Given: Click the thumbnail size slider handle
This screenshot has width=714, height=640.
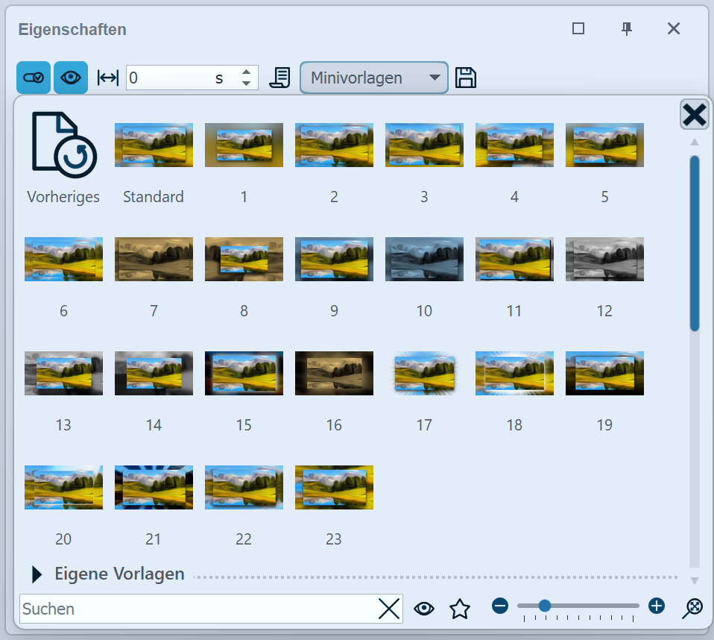Looking at the screenshot, I should 545,606.
